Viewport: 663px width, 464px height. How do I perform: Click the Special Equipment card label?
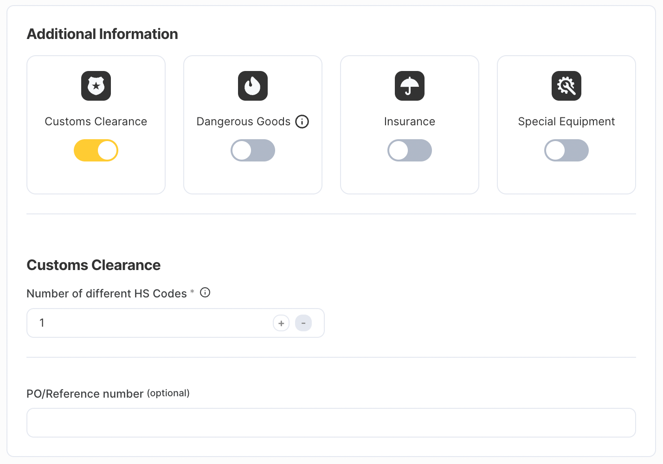pyautogui.click(x=566, y=122)
